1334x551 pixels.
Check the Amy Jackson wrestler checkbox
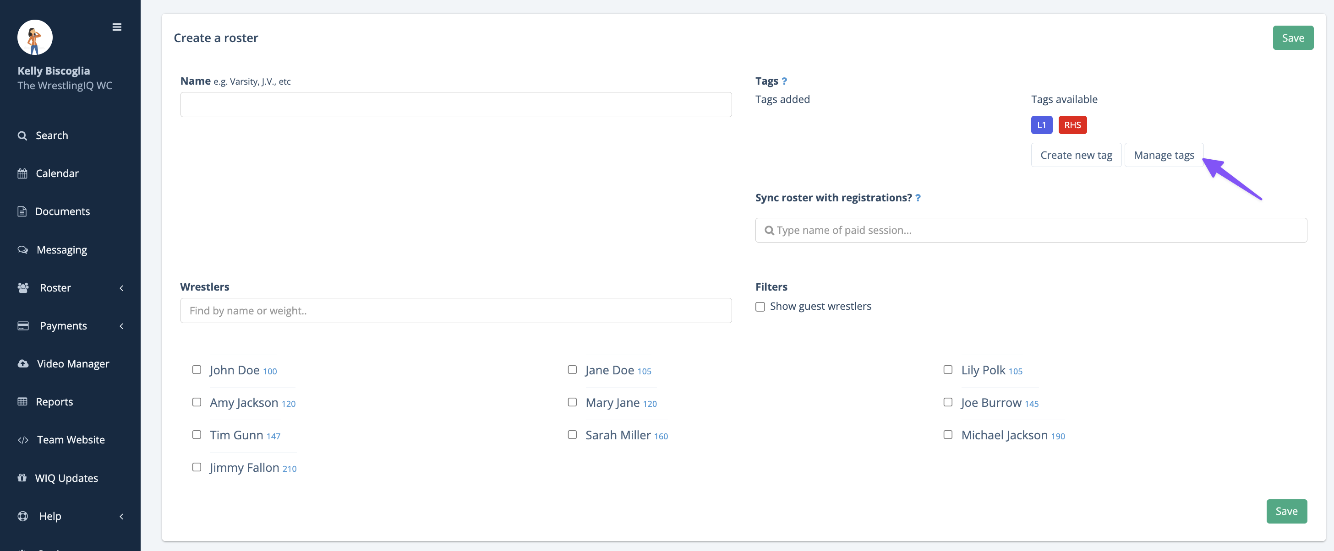coord(197,402)
